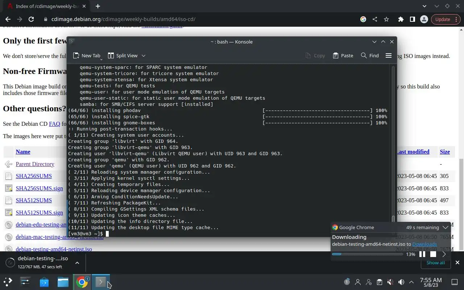This screenshot has width=464, height=290.
Task: Stop the download in notification
Action: 433,254
